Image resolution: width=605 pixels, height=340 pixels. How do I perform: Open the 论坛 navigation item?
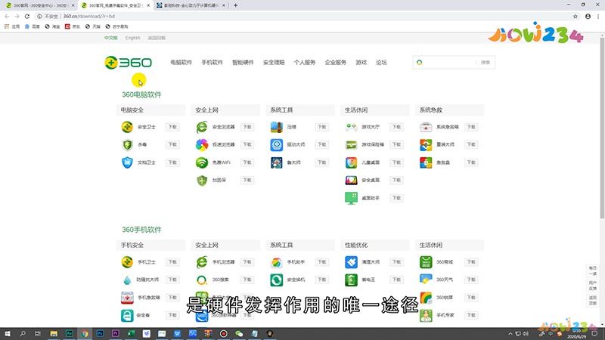381,63
